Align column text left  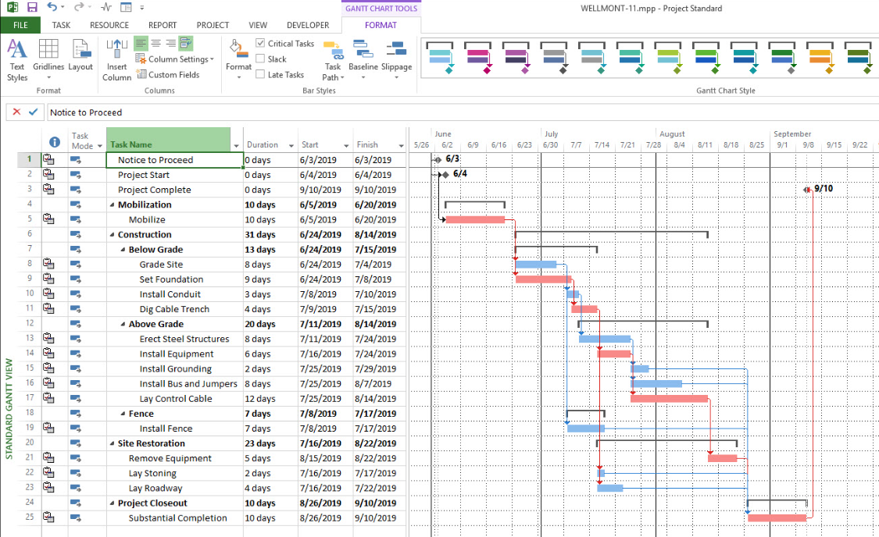[141, 43]
